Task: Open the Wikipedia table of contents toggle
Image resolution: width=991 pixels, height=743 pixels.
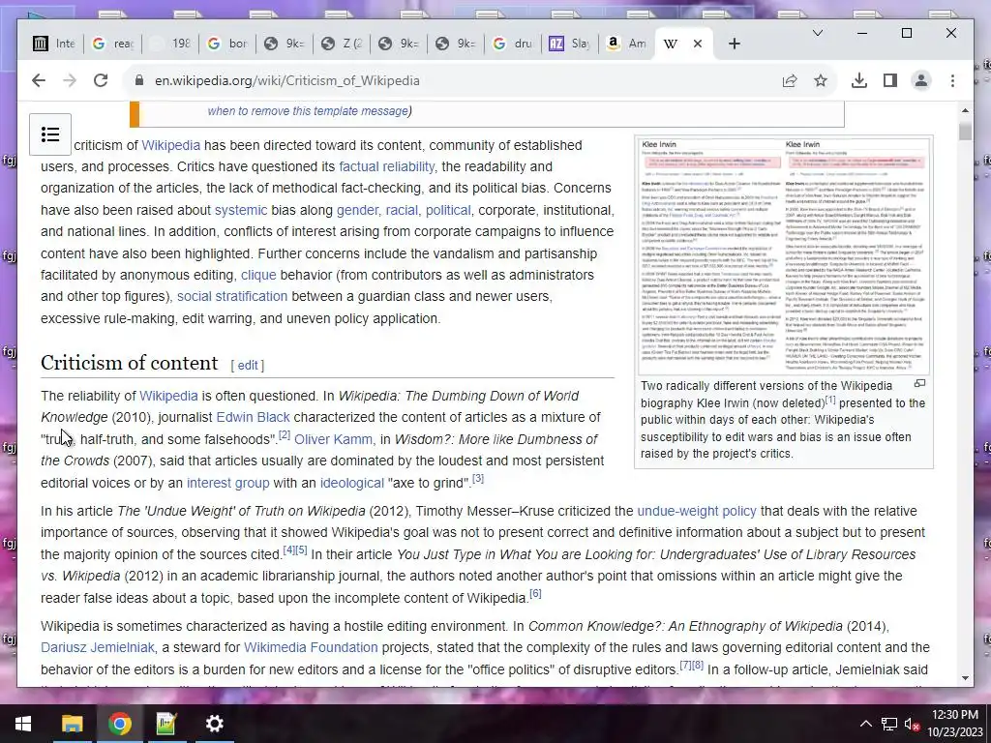Action: (x=50, y=134)
